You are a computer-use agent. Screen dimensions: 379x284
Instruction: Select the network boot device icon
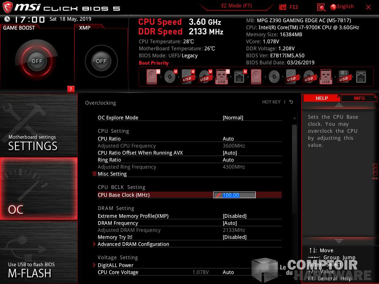(239, 77)
